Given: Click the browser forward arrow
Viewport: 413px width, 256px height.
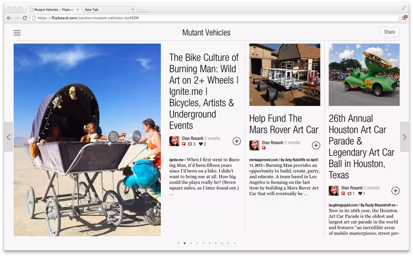Looking at the screenshot, I should coord(17,18).
